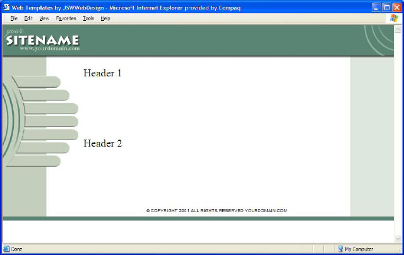This screenshot has height=255, width=404.
Task: Maximize the Internet Explorer window
Action: (386, 6)
